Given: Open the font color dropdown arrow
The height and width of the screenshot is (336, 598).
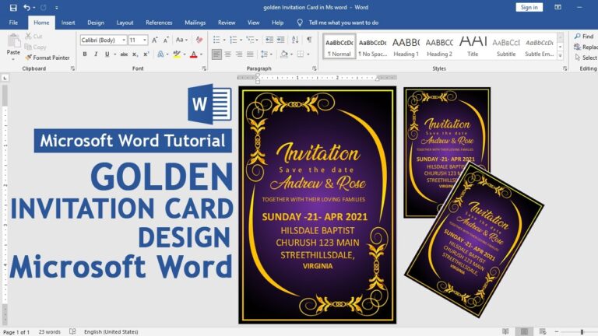Looking at the screenshot, I should pos(202,54).
